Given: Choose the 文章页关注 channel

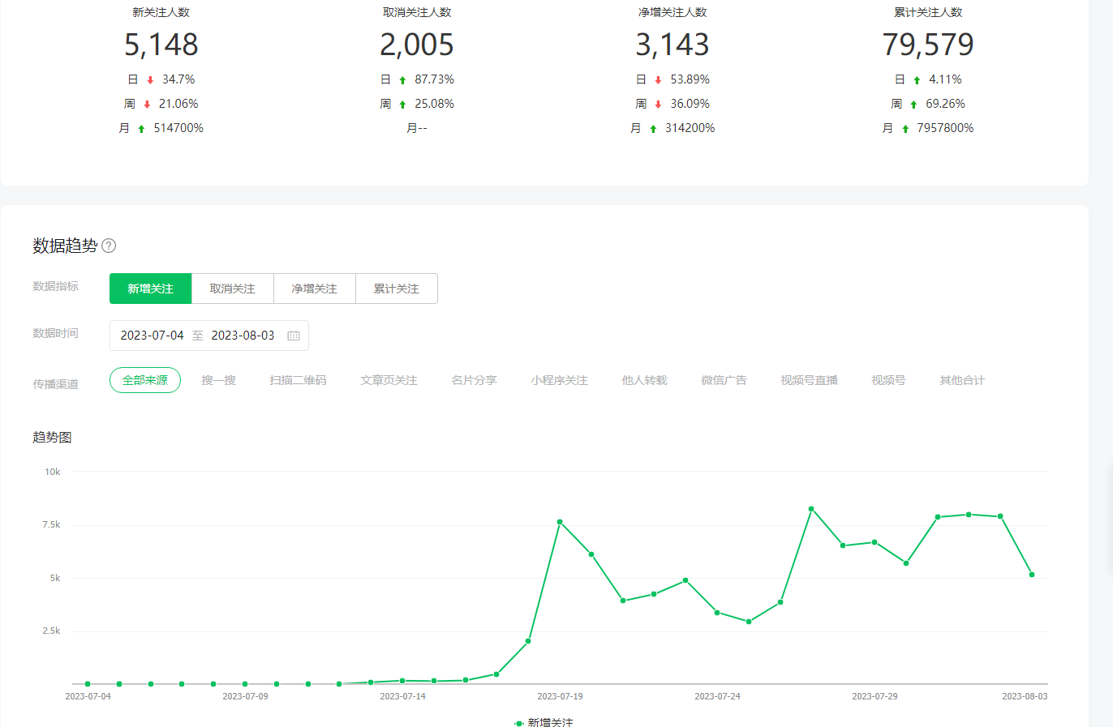Looking at the screenshot, I should (x=389, y=380).
